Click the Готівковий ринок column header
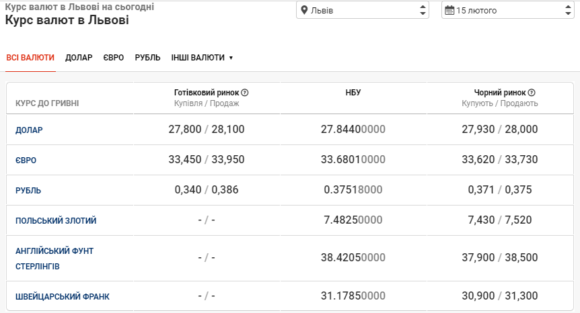 click(207, 93)
